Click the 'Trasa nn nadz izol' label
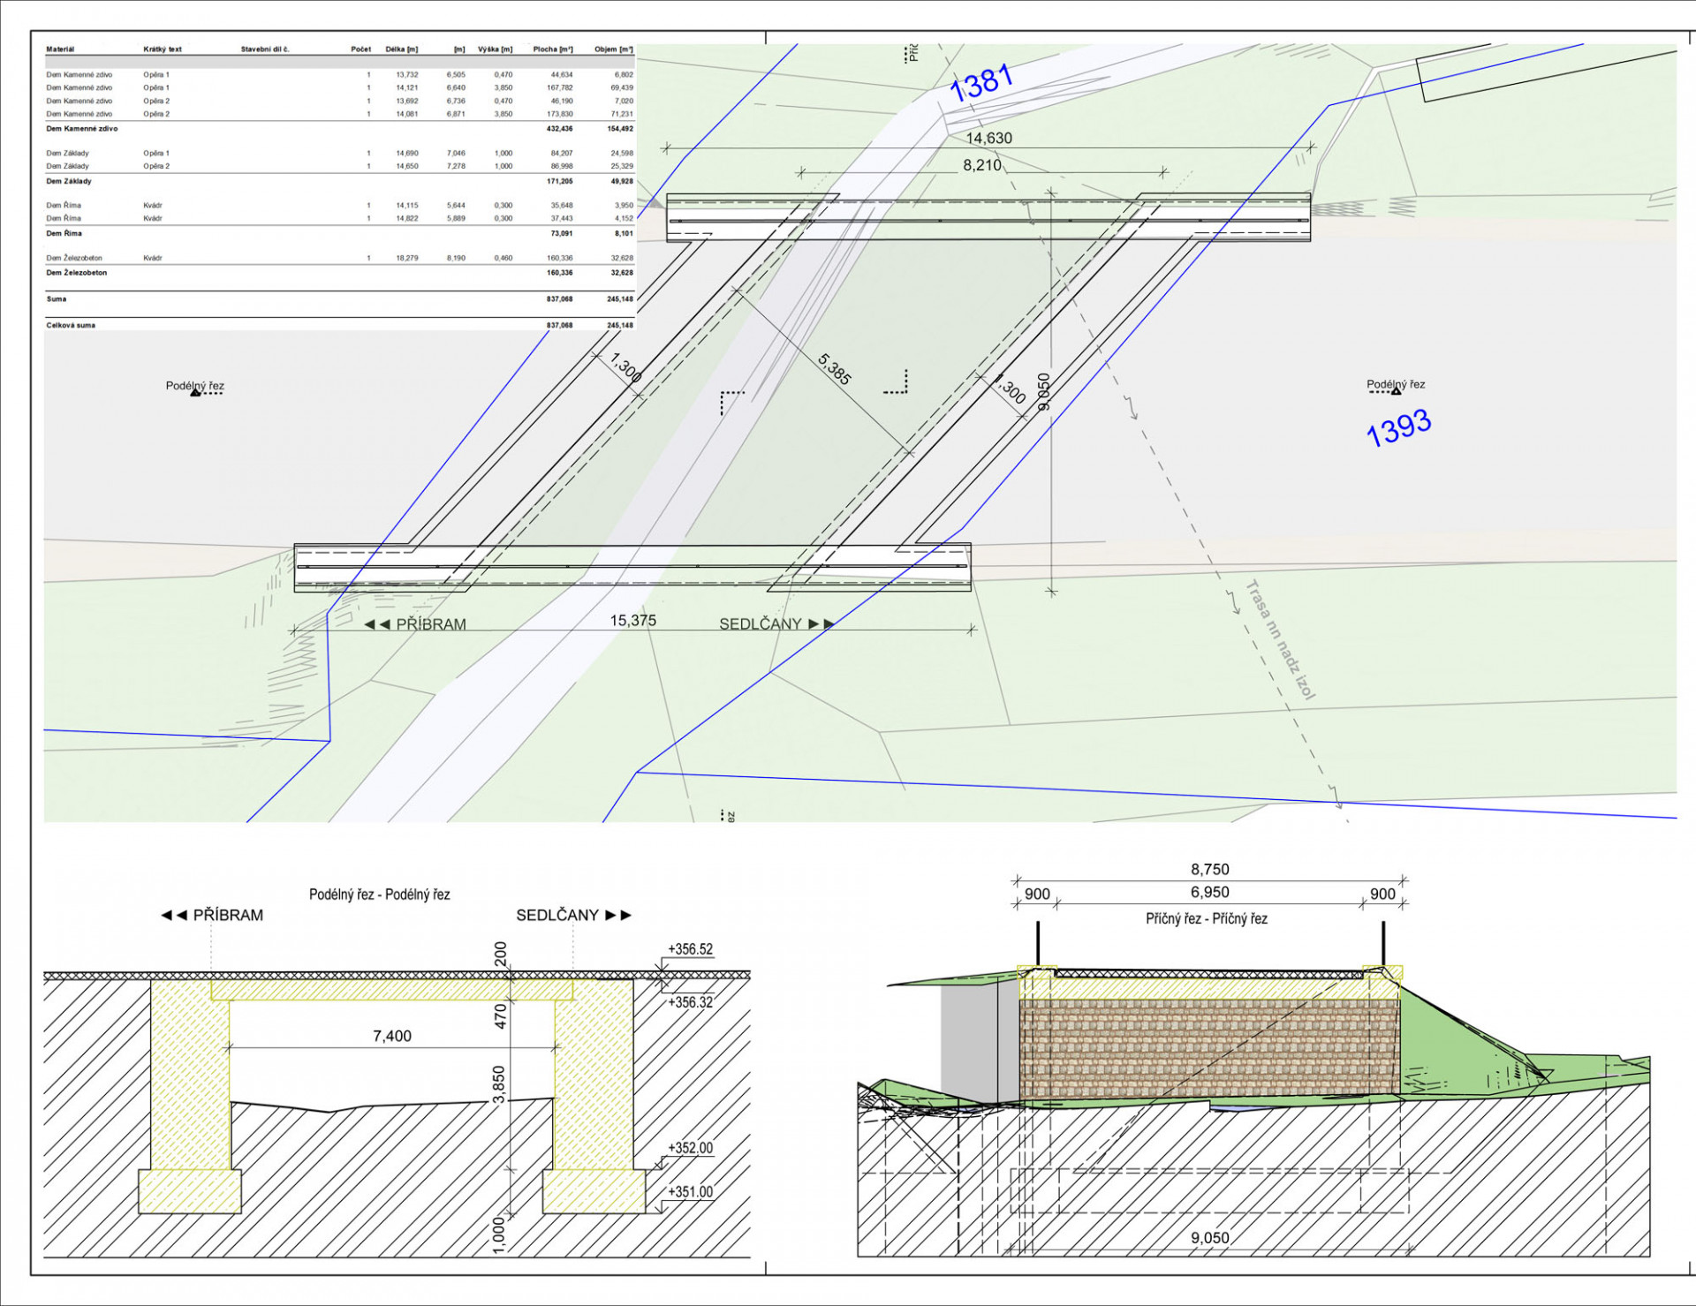Viewport: 1696px width, 1306px height. [1281, 639]
